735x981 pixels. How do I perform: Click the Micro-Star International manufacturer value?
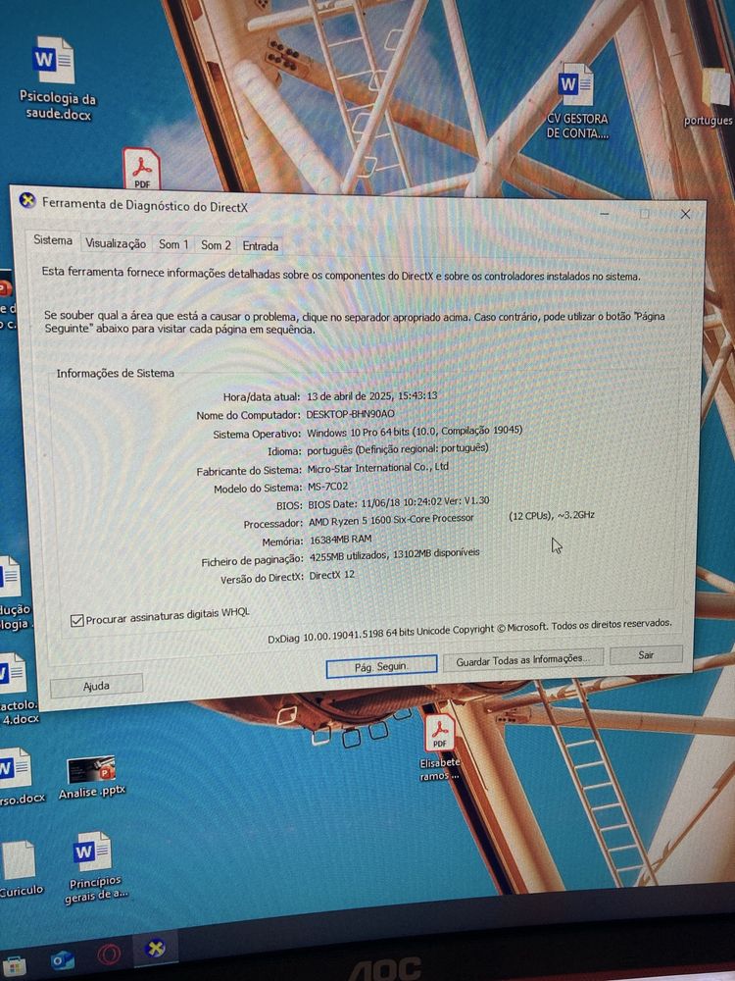[x=377, y=468]
